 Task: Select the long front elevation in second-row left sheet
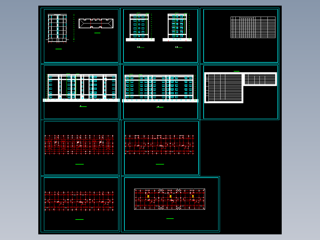coord(81,88)
